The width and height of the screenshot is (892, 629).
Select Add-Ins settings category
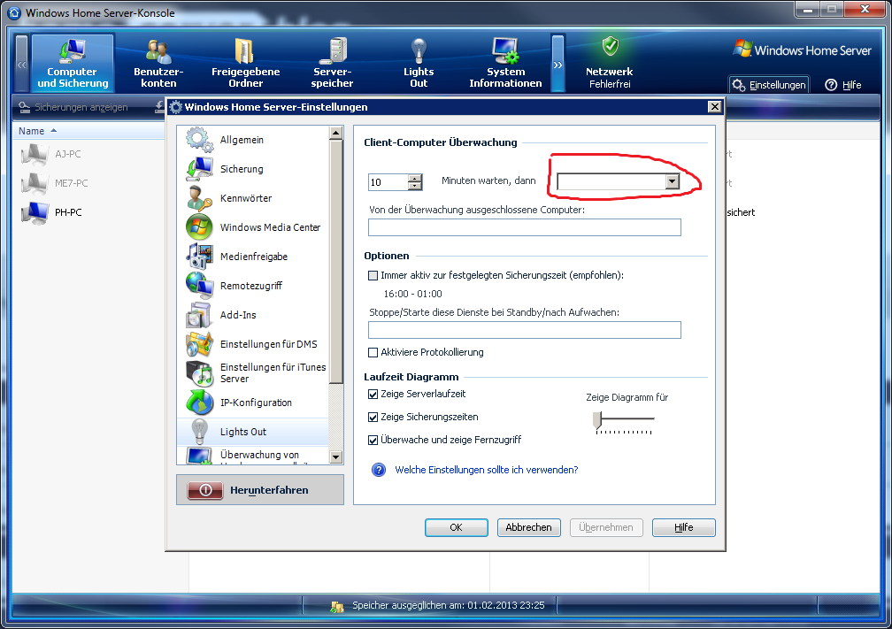(253, 315)
